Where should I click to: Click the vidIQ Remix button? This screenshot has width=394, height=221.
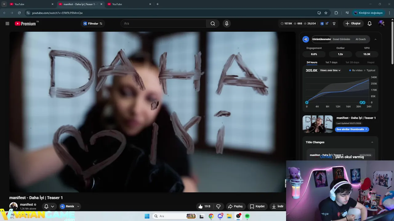click(67, 207)
